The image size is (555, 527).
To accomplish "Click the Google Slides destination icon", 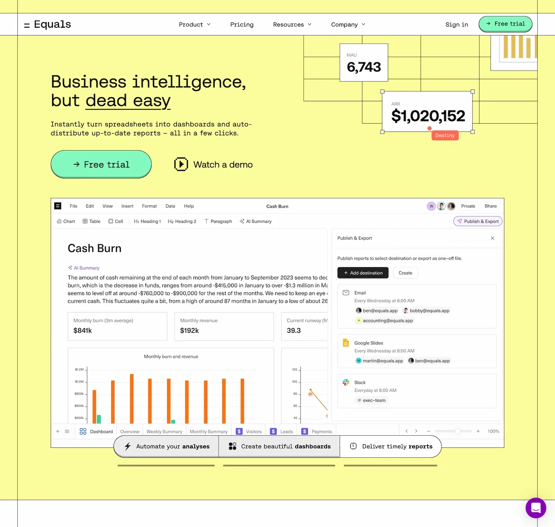I will (346, 343).
